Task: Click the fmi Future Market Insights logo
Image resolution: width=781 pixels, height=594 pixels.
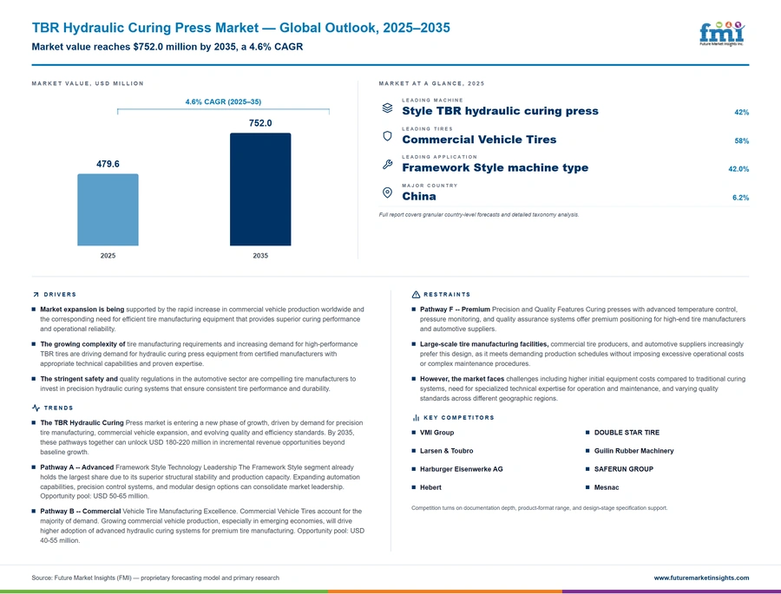Action: point(722,34)
